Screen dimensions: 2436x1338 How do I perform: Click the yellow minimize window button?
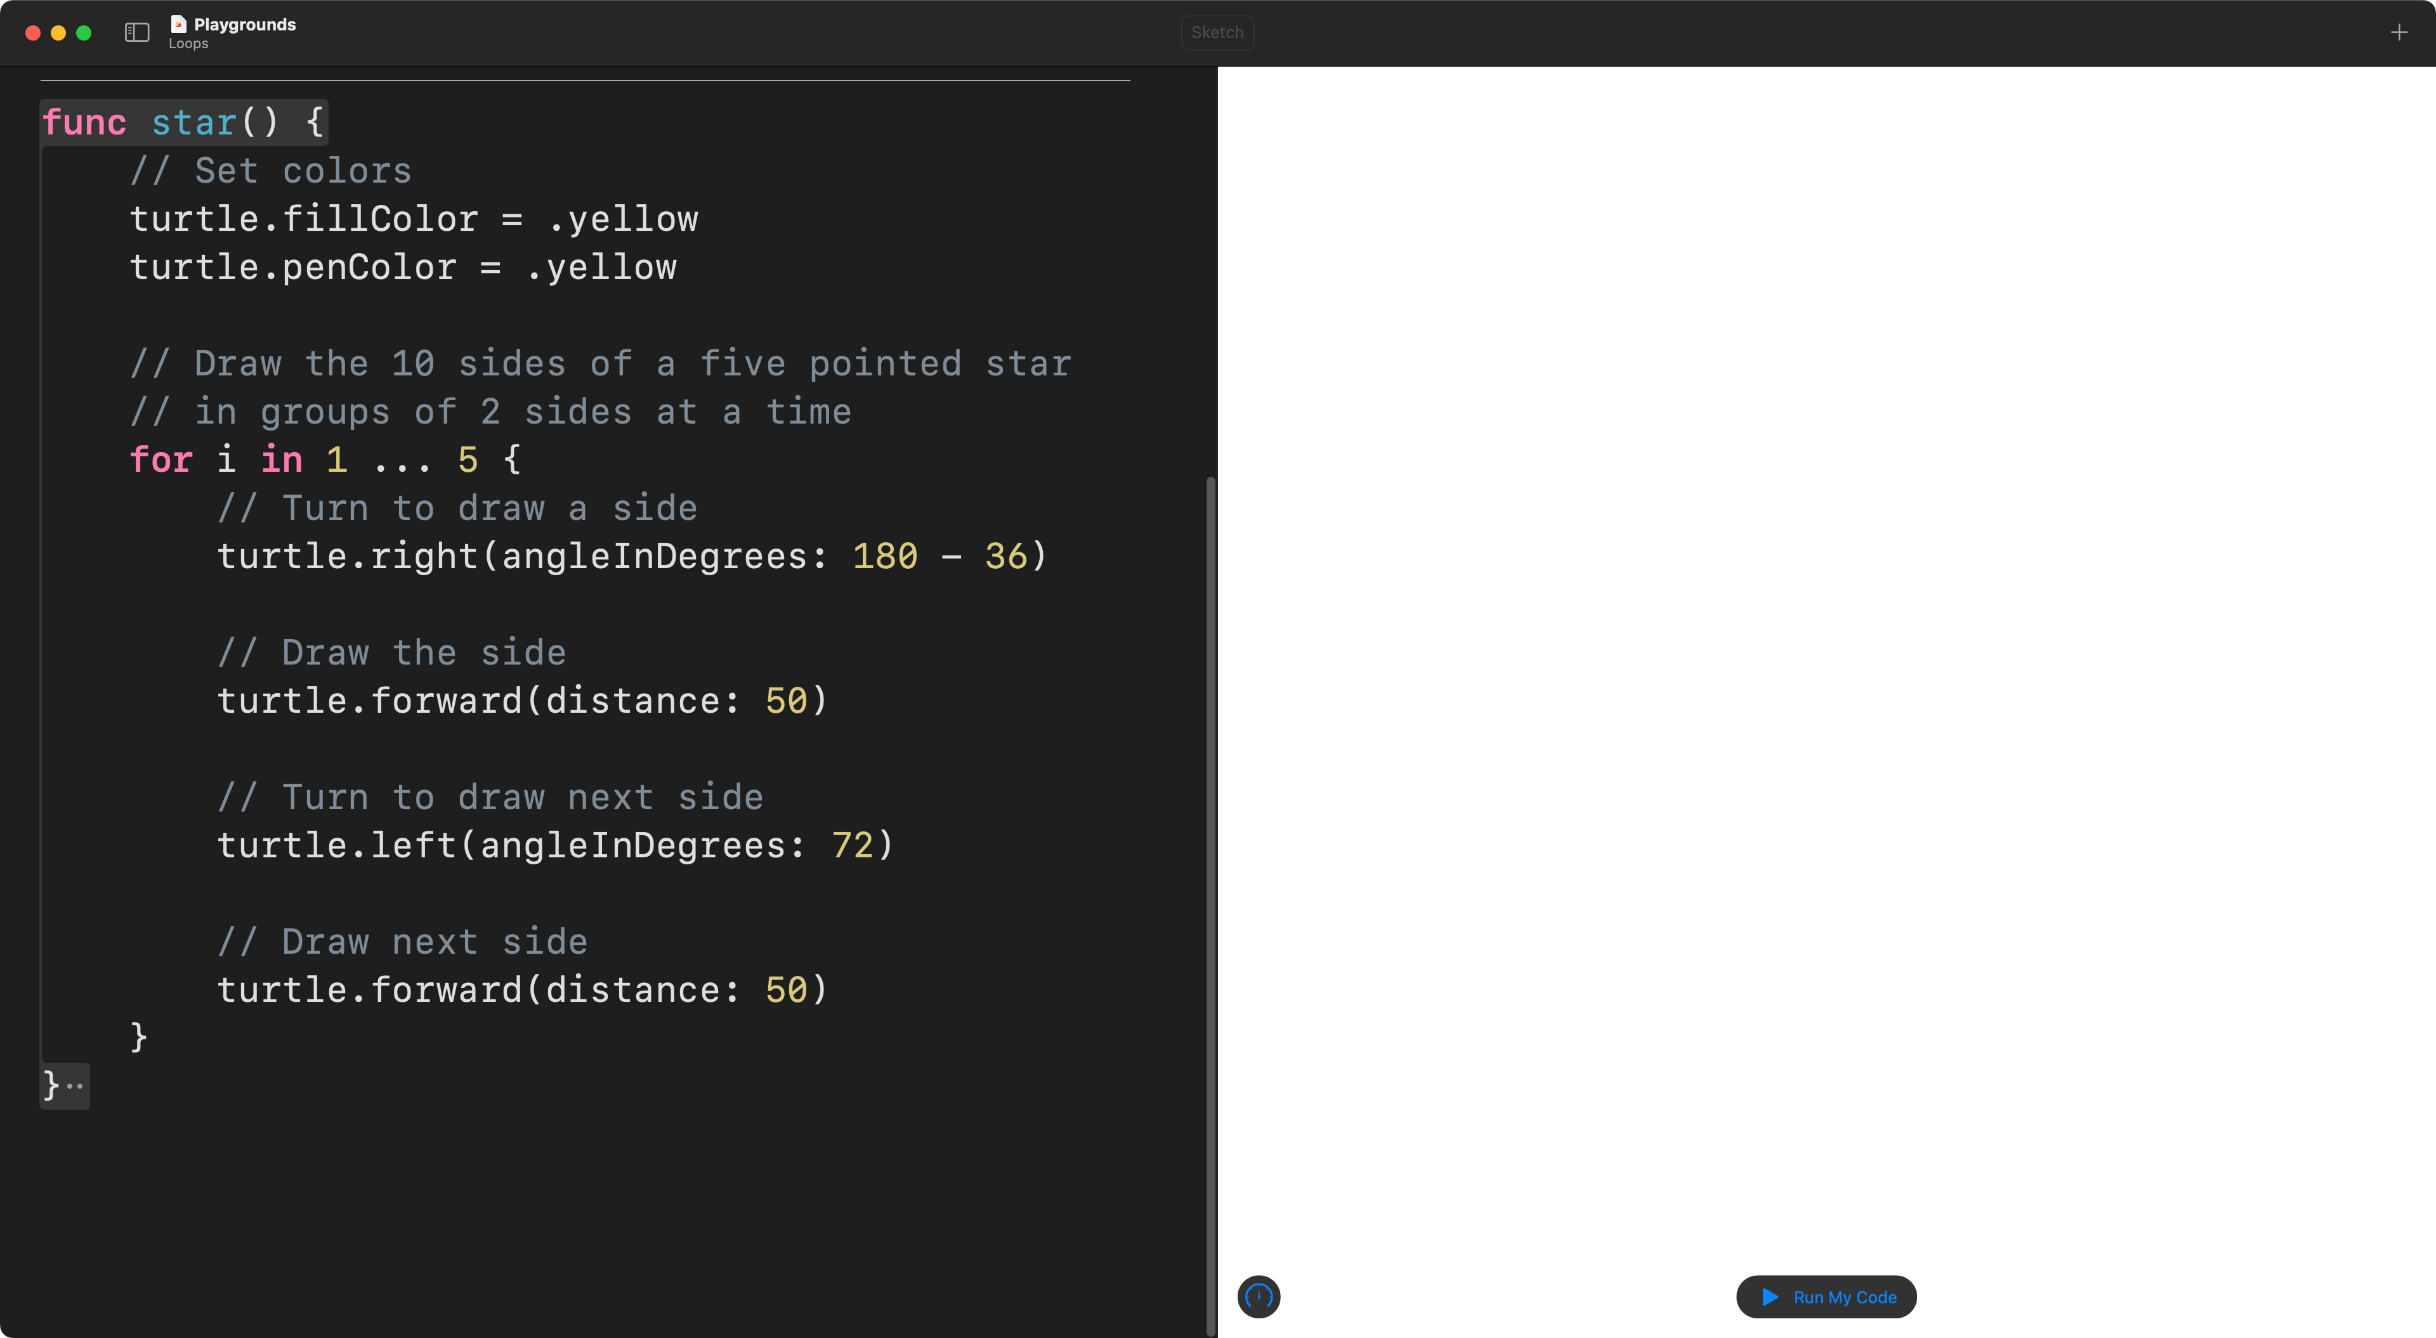[58, 33]
